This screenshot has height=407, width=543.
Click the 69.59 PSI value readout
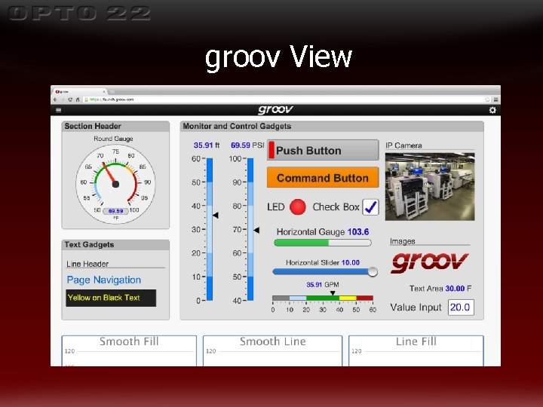(247, 145)
